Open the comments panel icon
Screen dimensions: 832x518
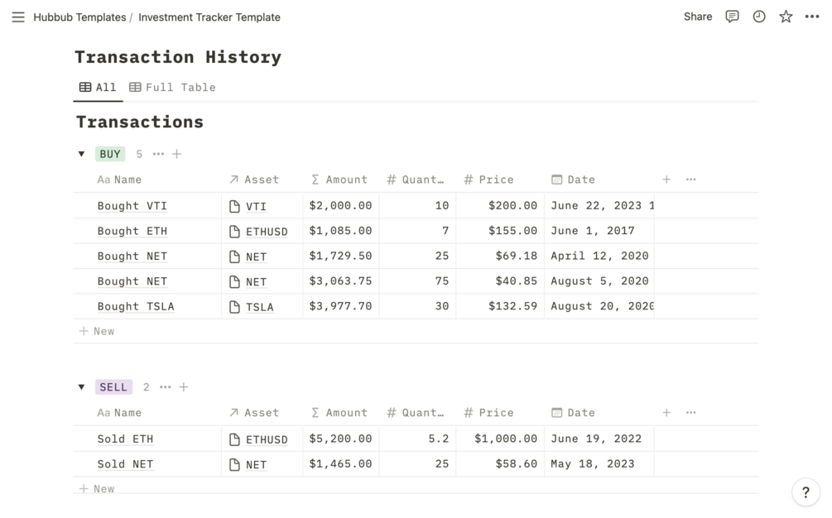732,17
